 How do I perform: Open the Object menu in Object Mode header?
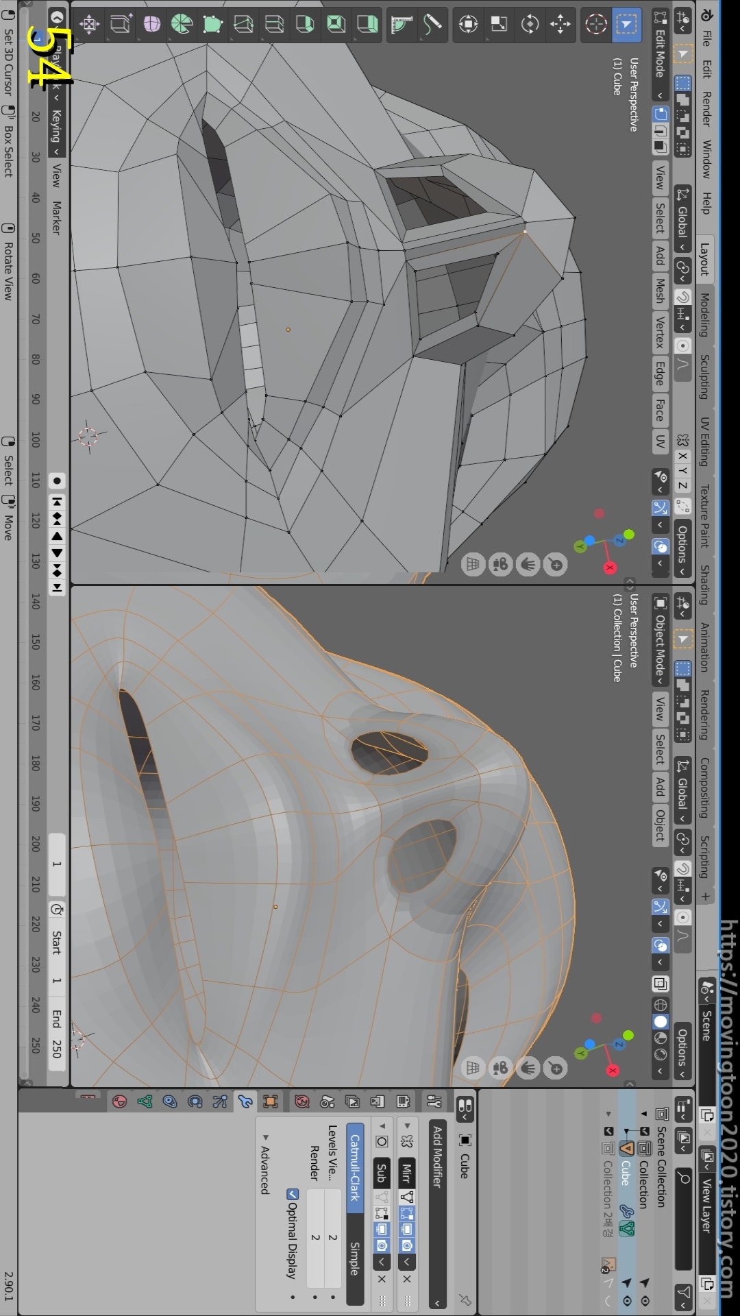660,825
